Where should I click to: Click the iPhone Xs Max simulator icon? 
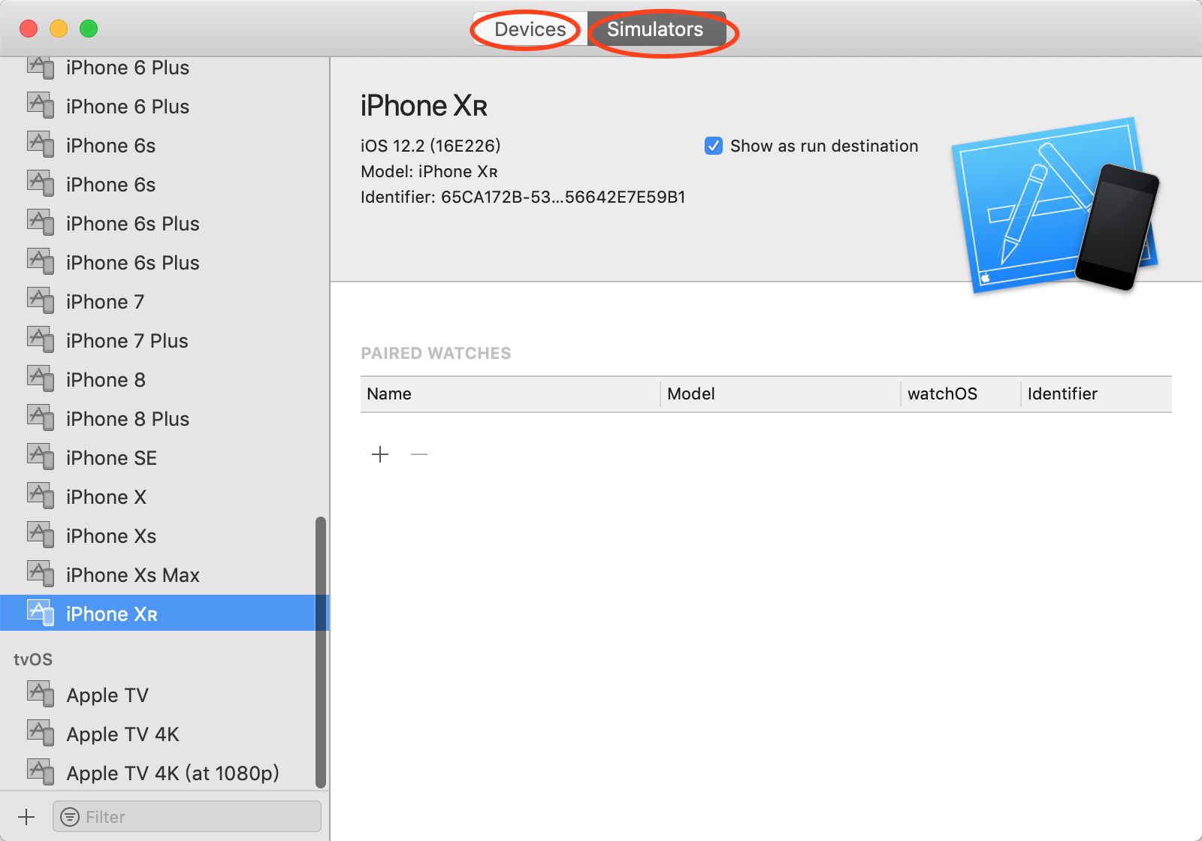tap(41, 574)
